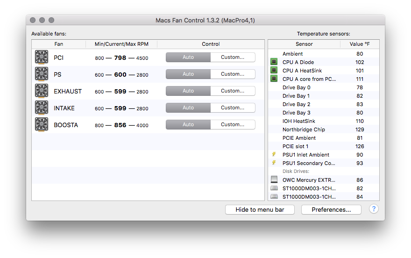Select the PCIE Ambient sensor row
The width and height of the screenshot is (411, 258).
[324, 138]
